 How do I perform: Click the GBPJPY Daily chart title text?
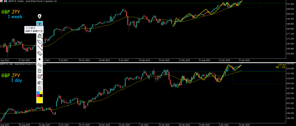tap(17, 64)
